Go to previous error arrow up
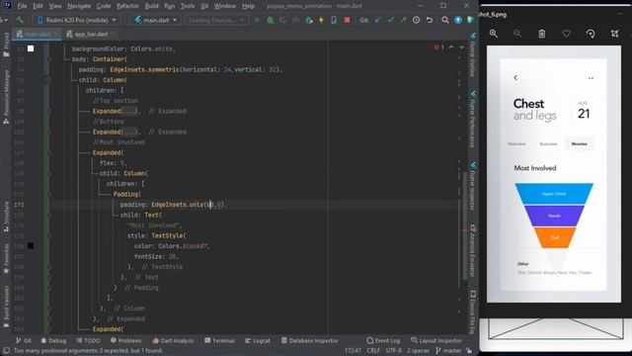Image resolution: width=632 pixels, height=356 pixels. tap(451, 47)
